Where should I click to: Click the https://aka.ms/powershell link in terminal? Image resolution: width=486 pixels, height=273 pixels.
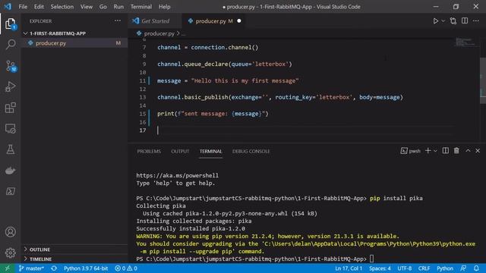pyautogui.click(x=177, y=175)
